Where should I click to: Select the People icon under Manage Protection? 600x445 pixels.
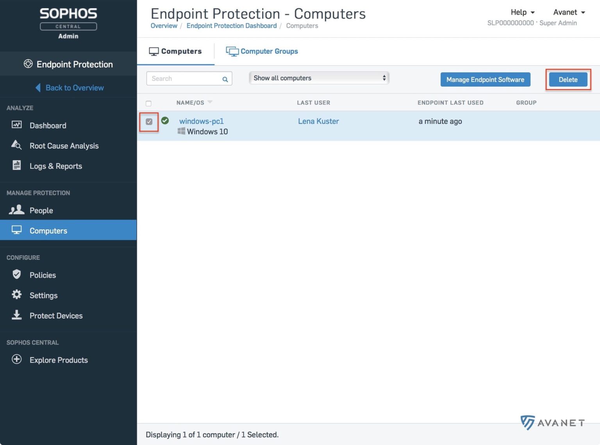click(16, 210)
